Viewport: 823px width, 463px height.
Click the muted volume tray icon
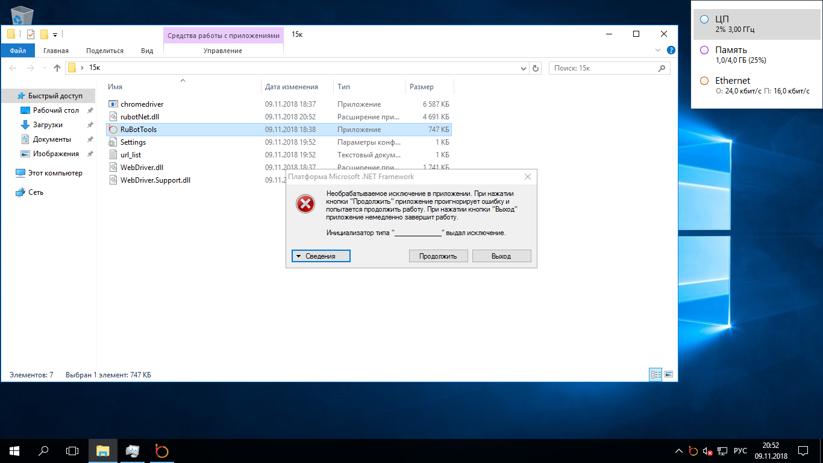(x=708, y=451)
